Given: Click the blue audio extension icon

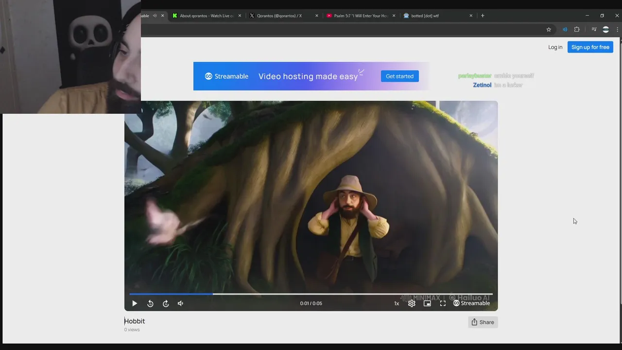Looking at the screenshot, I should pos(565,30).
